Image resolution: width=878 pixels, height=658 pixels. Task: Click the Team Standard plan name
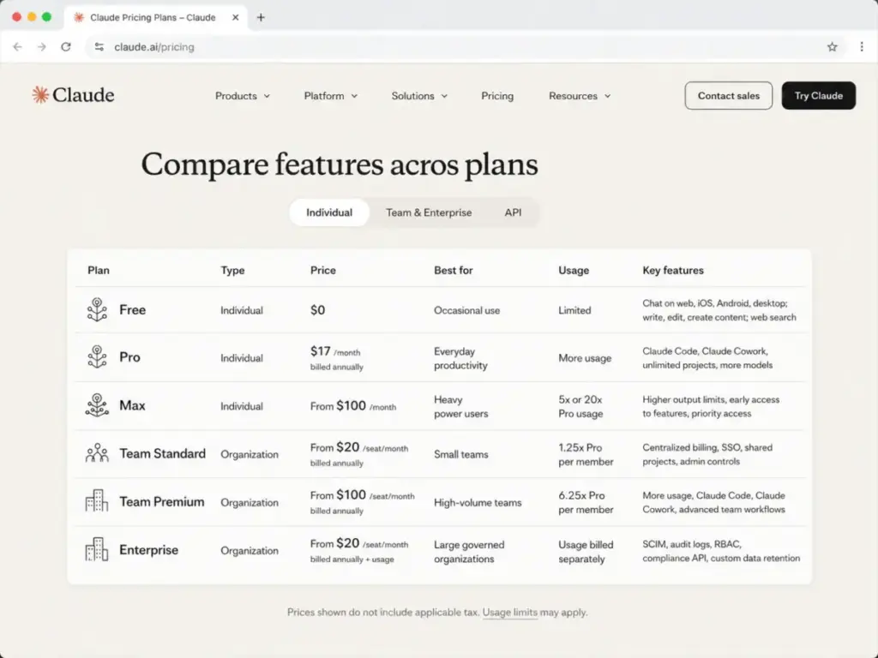pyautogui.click(x=162, y=453)
